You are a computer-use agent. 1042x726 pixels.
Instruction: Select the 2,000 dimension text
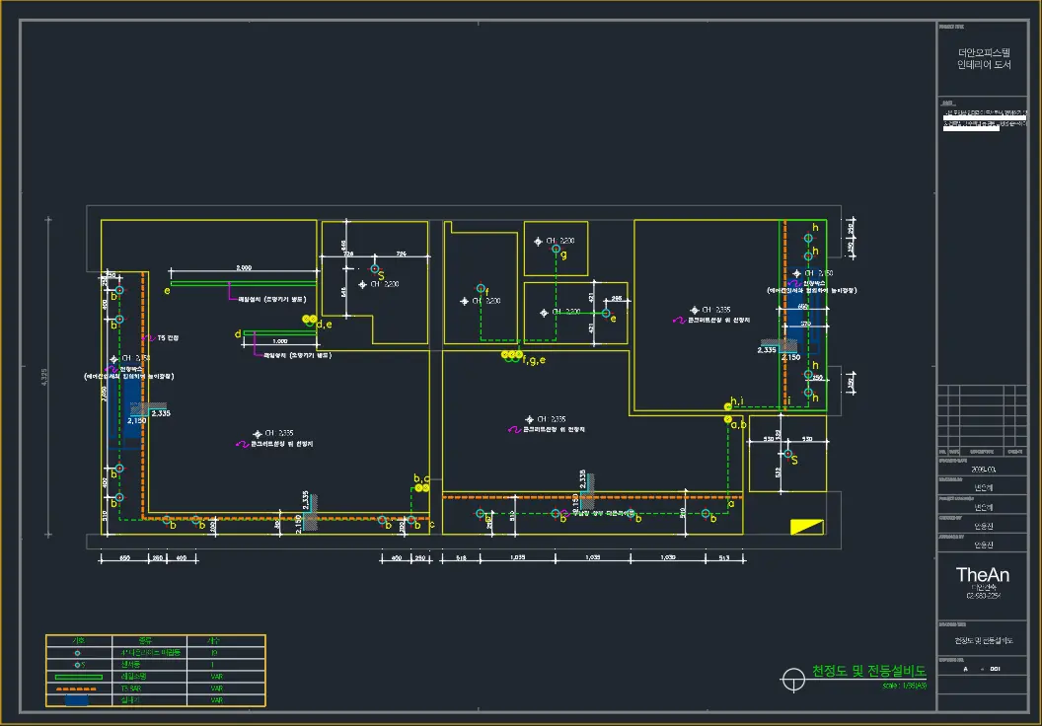click(244, 267)
